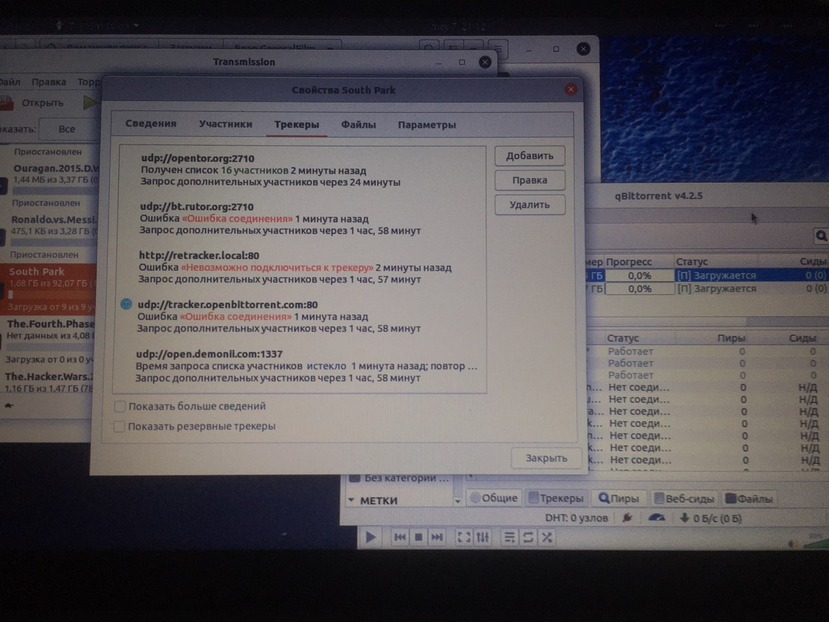Click search magnifier icon in qBittorrent filter box
The width and height of the screenshot is (829, 622).
click(x=821, y=236)
